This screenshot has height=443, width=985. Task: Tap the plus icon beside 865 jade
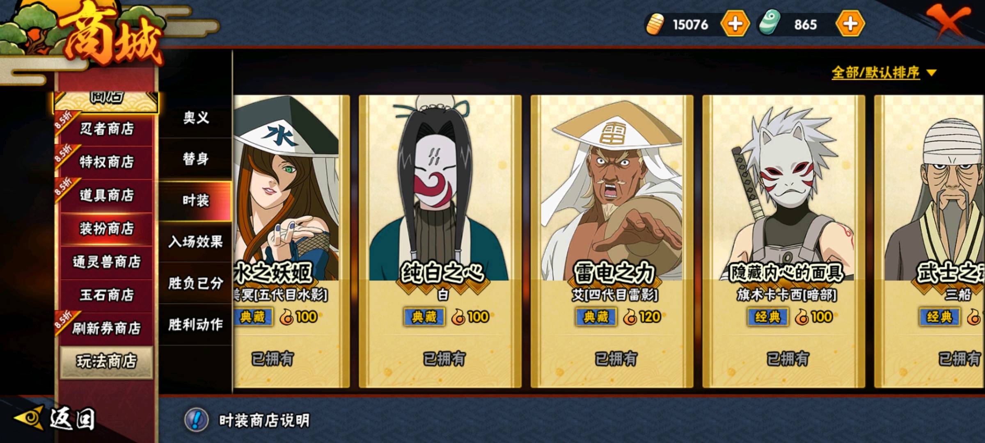coord(850,24)
